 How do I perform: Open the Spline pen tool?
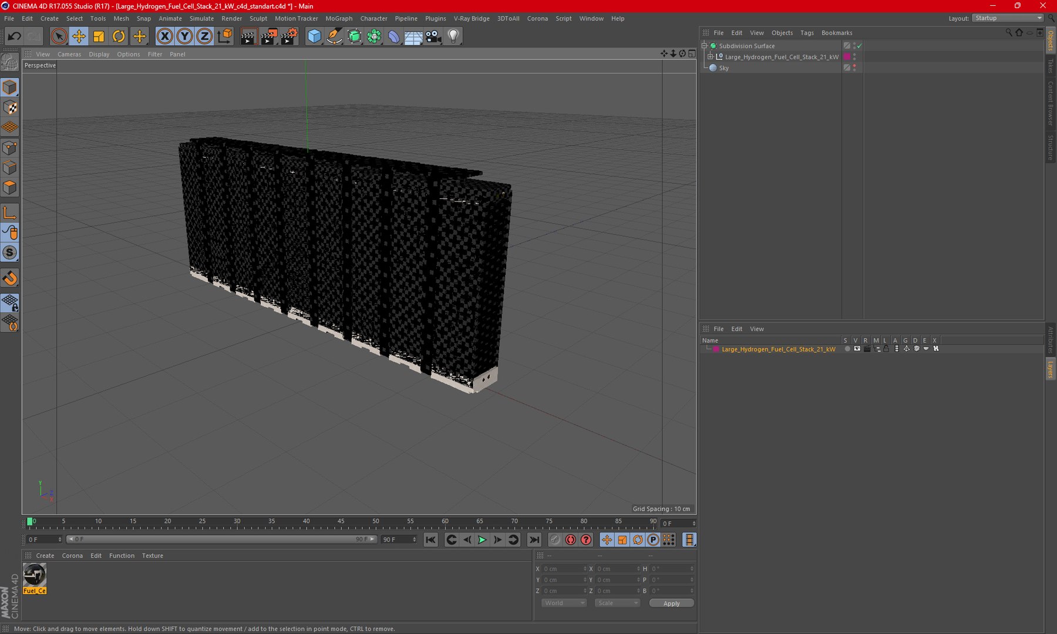334,36
